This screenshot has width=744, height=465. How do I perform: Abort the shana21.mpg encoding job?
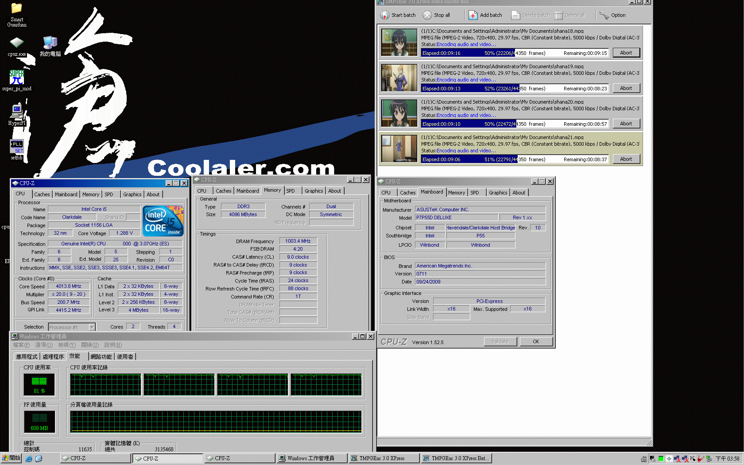pos(626,159)
